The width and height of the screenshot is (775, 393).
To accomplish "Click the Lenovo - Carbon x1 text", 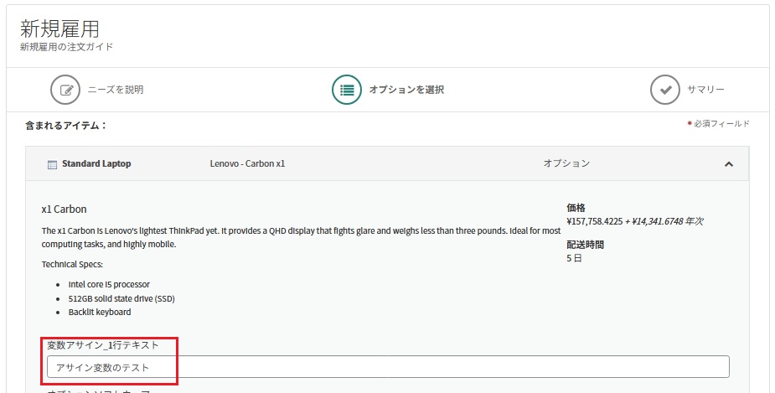I will (247, 163).
